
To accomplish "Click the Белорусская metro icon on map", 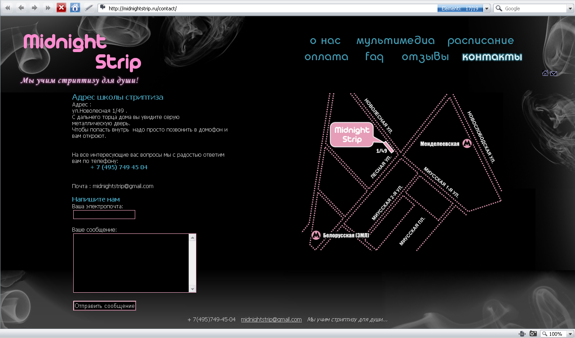I will [316, 235].
